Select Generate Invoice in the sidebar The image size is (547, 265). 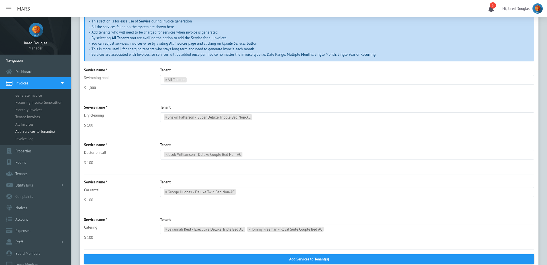click(x=28, y=95)
